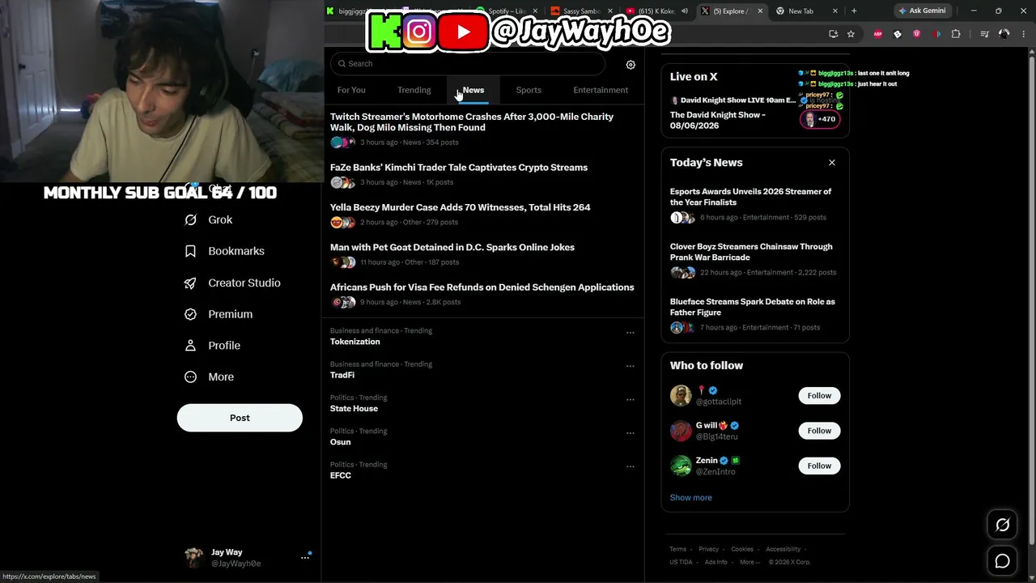Click the install/cast icon in address bar
The width and height of the screenshot is (1036, 583).
833,34
